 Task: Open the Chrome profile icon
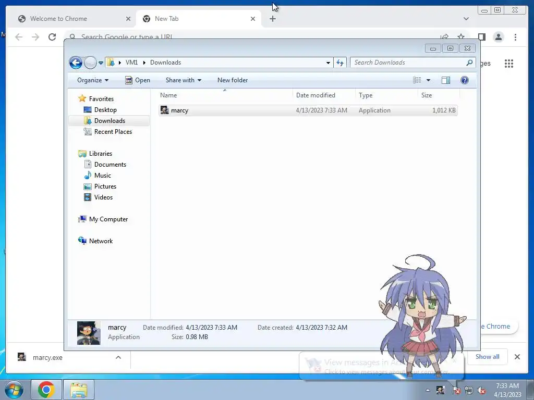pos(498,37)
